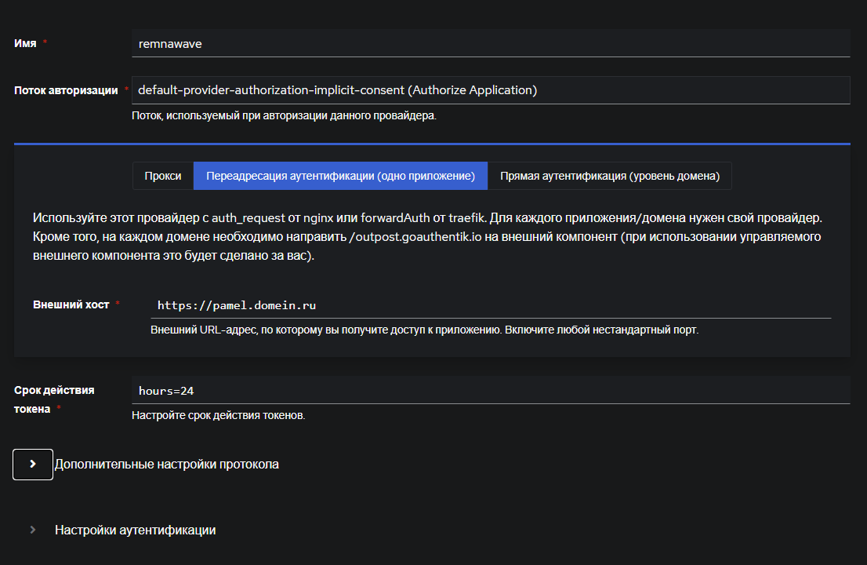
Task: Click the Имя field showing remnawave
Action: coord(492,43)
